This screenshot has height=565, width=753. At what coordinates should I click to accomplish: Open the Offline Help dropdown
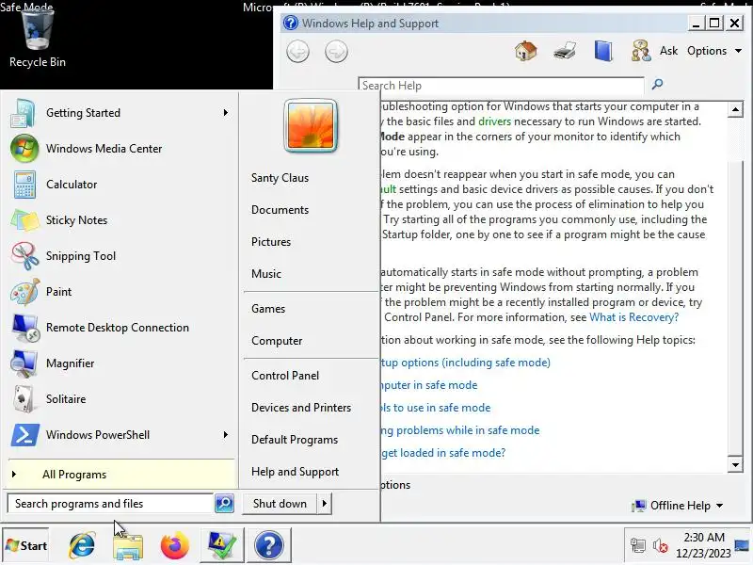pyautogui.click(x=678, y=506)
